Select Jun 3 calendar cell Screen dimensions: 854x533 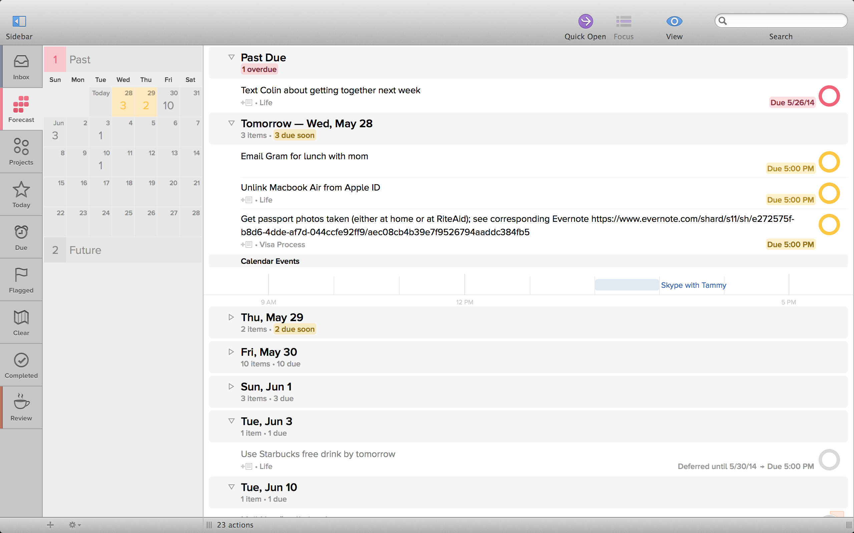coord(100,132)
